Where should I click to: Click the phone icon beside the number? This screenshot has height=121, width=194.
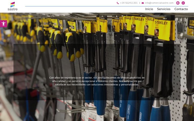118,3
